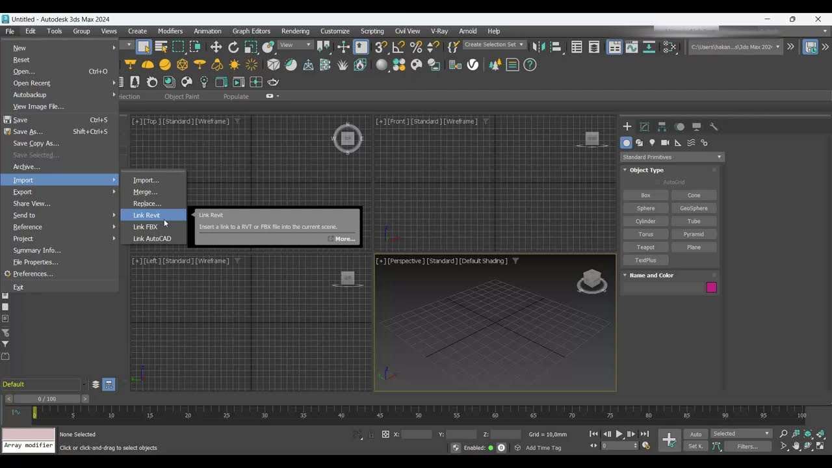Choose Link FBX from Import submenu
This screenshot has width=832, height=468.
pos(146,227)
